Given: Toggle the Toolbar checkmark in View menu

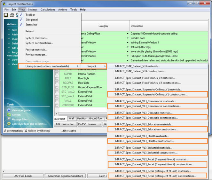Looking at the screenshot, I should (21, 15).
